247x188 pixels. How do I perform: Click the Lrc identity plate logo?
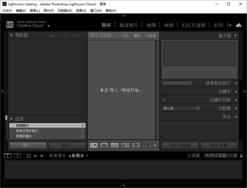click(x=10, y=25)
